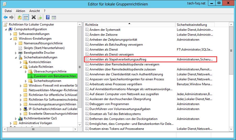Open the Aktion menu
This screenshot has width=236, height=140.
pos(20,11)
